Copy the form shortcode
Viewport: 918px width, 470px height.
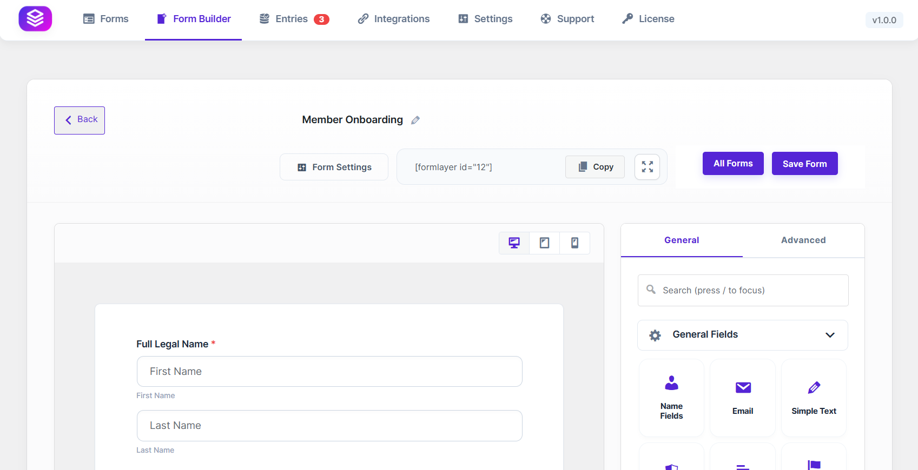[x=595, y=167]
